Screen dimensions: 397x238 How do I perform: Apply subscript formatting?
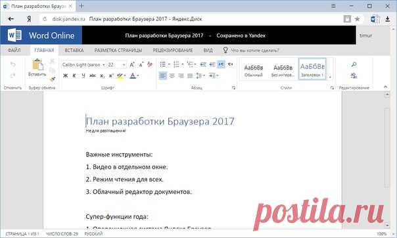[x=102, y=76]
